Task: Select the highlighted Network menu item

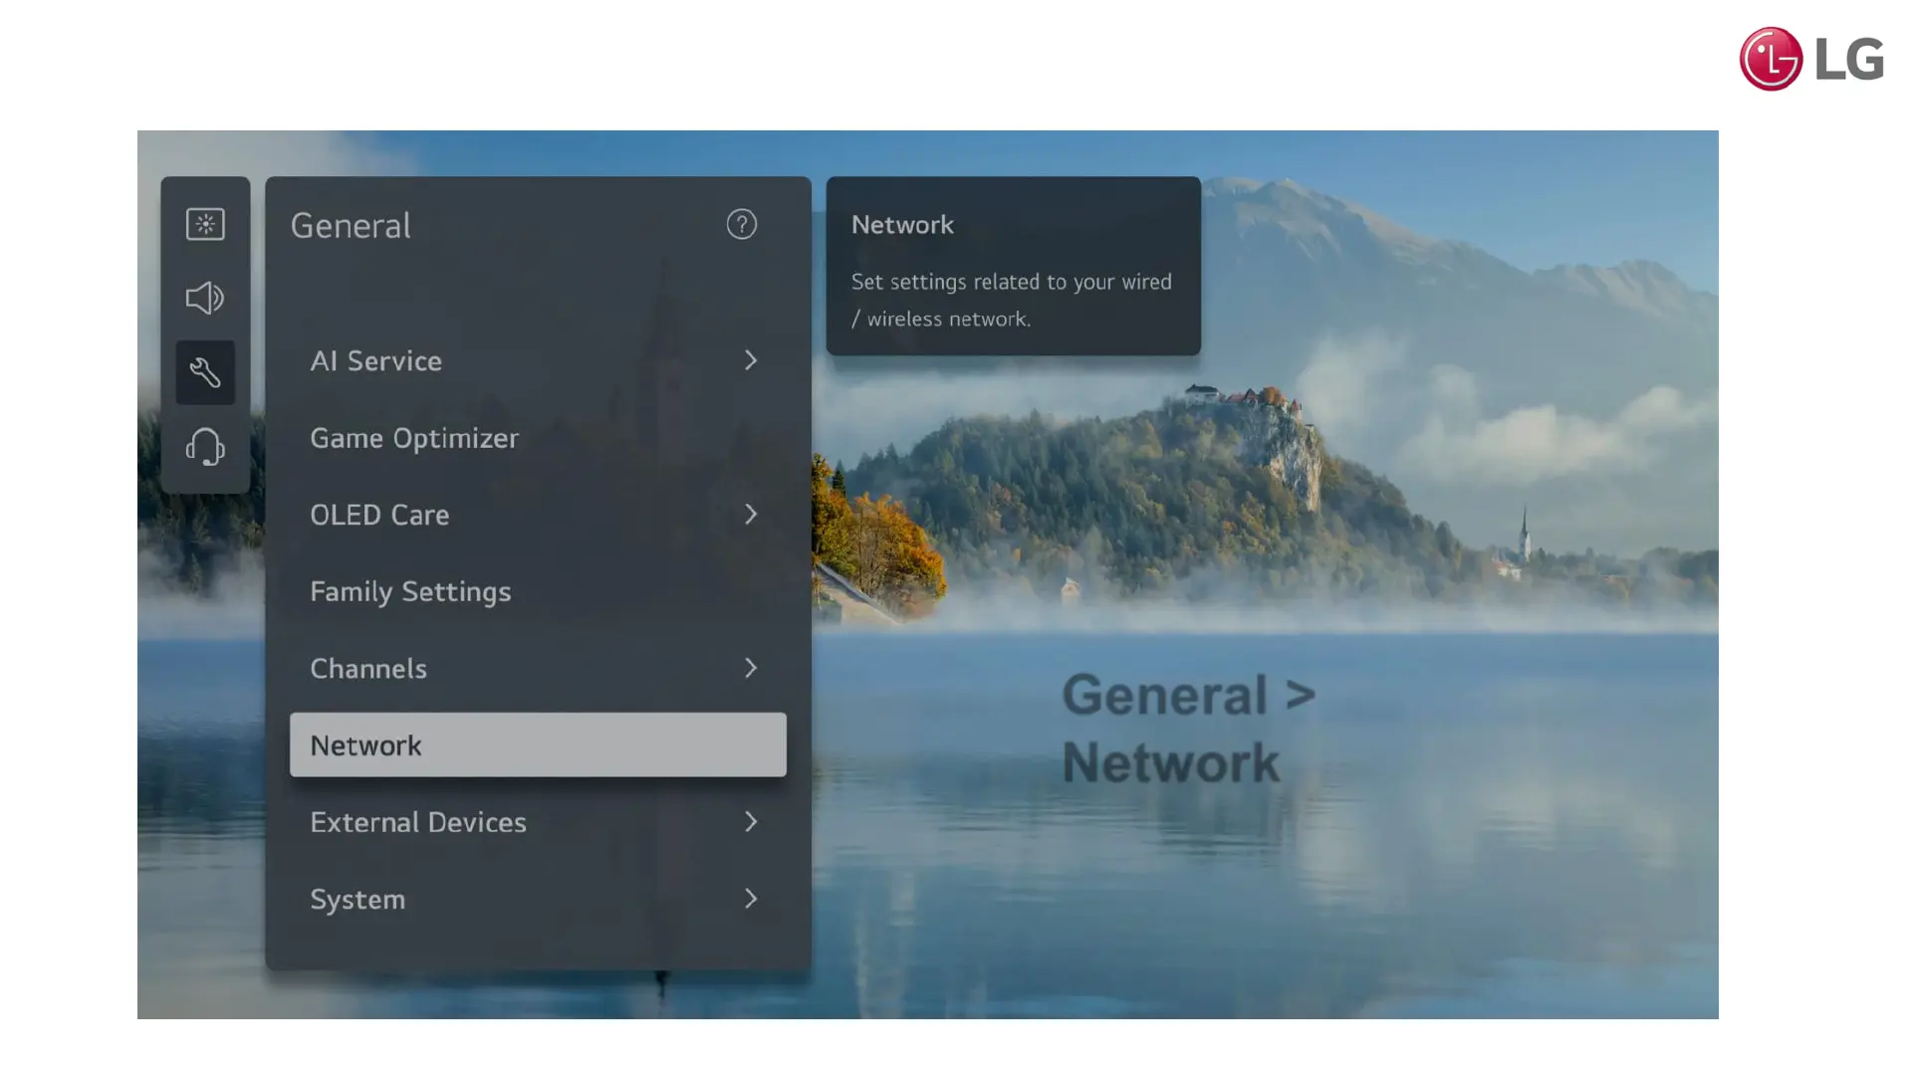Action: (x=538, y=745)
